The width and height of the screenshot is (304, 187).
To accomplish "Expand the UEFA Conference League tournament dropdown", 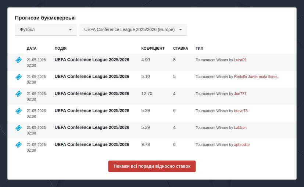I will pos(133,30).
